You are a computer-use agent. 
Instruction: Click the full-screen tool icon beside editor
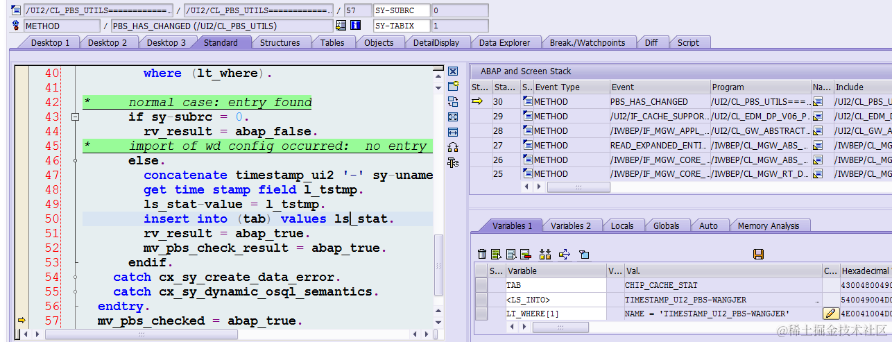point(453,117)
